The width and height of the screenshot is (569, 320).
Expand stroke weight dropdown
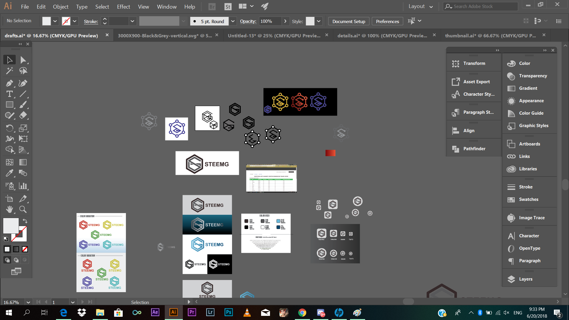coord(132,21)
